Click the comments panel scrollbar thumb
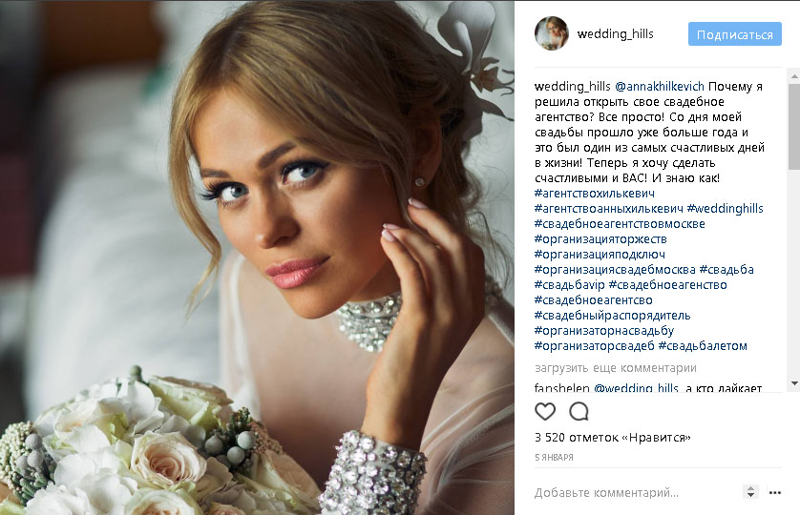 794,126
